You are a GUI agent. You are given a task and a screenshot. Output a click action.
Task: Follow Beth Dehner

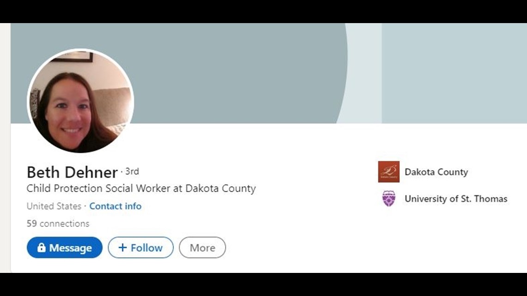pyautogui.click(x=141, y=248)
